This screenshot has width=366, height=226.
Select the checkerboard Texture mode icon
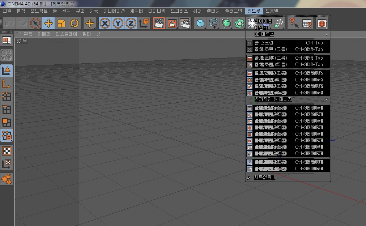pyautogui.click(x=7, y=151)
